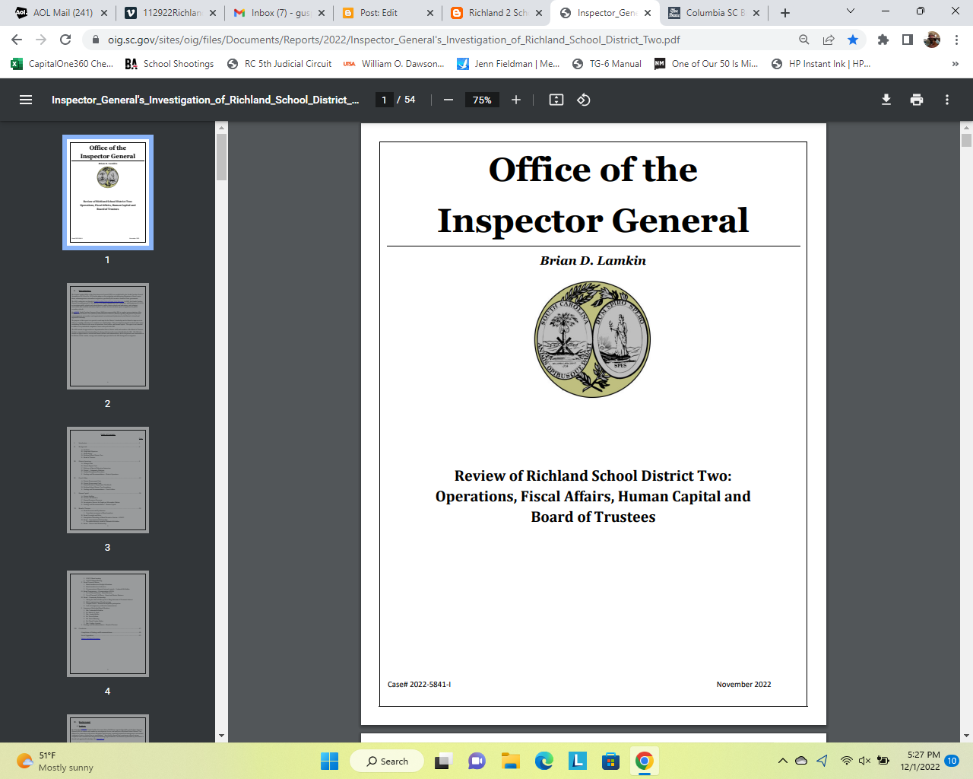The width and height of the screenshot is (973, 779).
Task: Open Chrome from the taskbar
Action: click(644, 761)
